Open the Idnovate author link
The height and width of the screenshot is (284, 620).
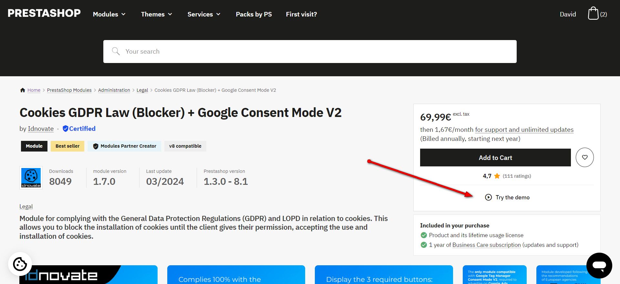(41, 129)
